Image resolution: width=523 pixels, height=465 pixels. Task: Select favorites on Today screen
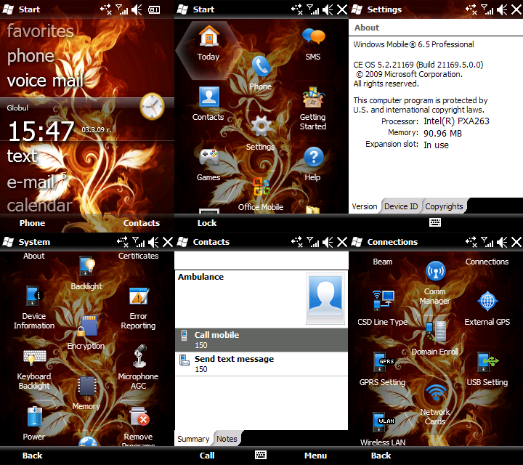click(41, 31)
